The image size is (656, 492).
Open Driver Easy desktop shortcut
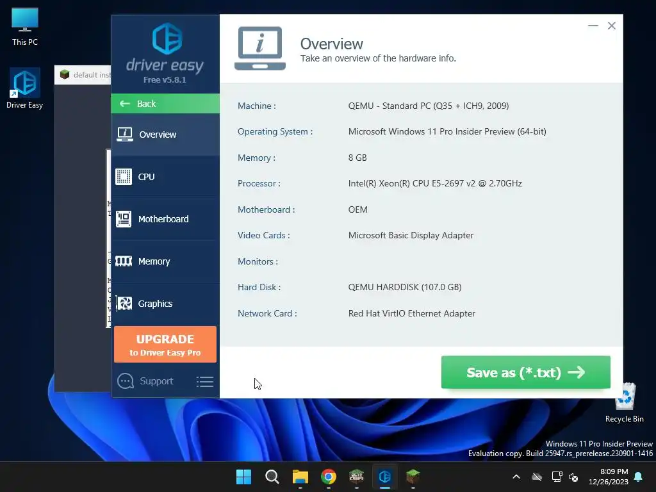click(25, 88)
